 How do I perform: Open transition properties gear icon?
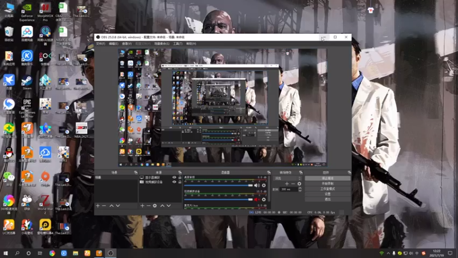coord(299,183)
